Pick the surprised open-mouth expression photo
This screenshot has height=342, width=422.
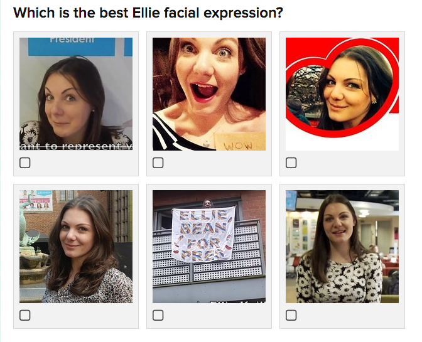(209, 94)
